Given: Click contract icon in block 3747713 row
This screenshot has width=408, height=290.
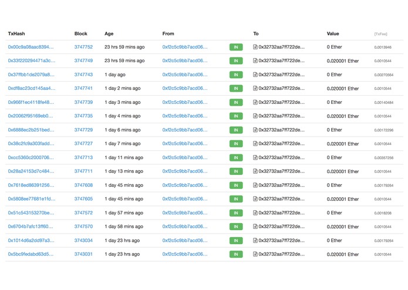Looking at the screenshot, I should 255,157.
